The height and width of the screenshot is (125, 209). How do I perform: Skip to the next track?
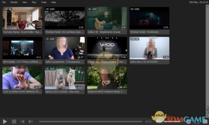[x=30, y=121]
